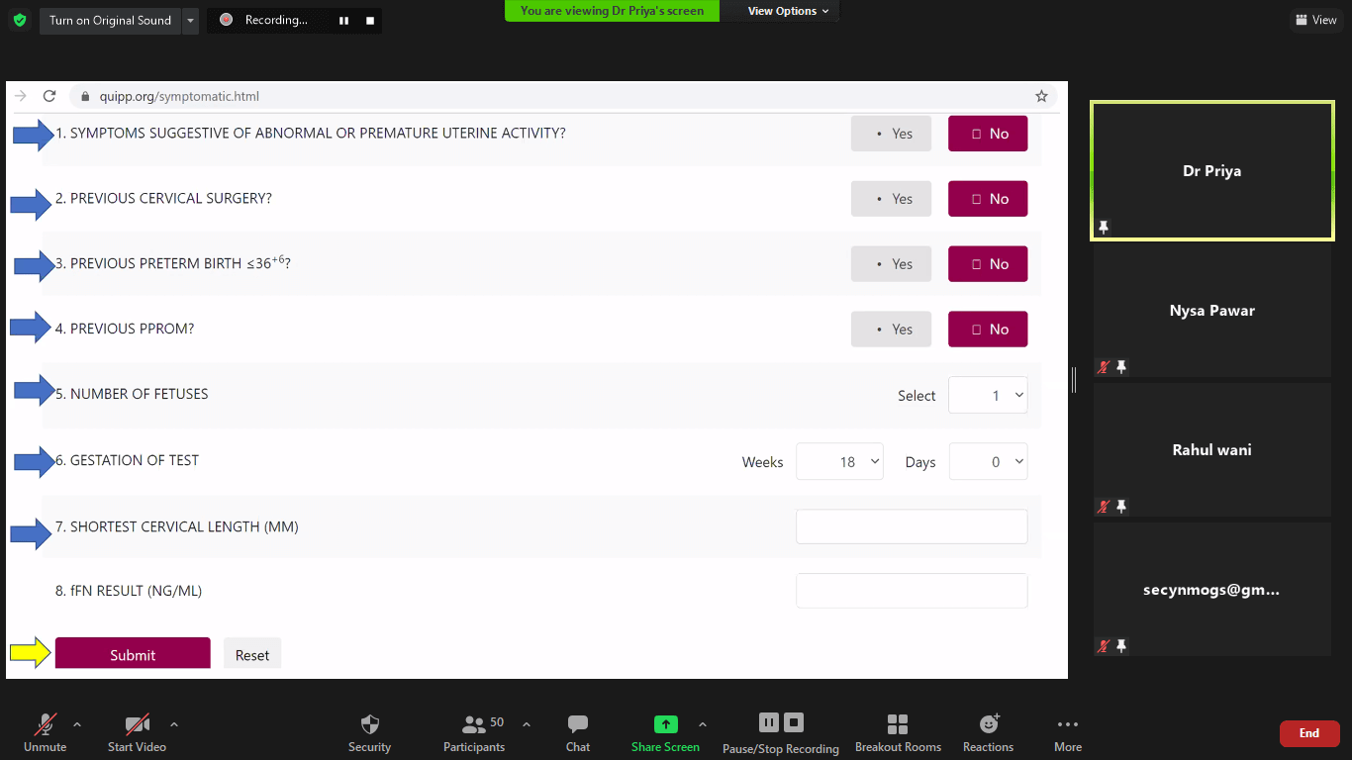Open the Number of Fetuses dropdown
Viewport: 1352px width, 760px height.
(x=988, y=395)
